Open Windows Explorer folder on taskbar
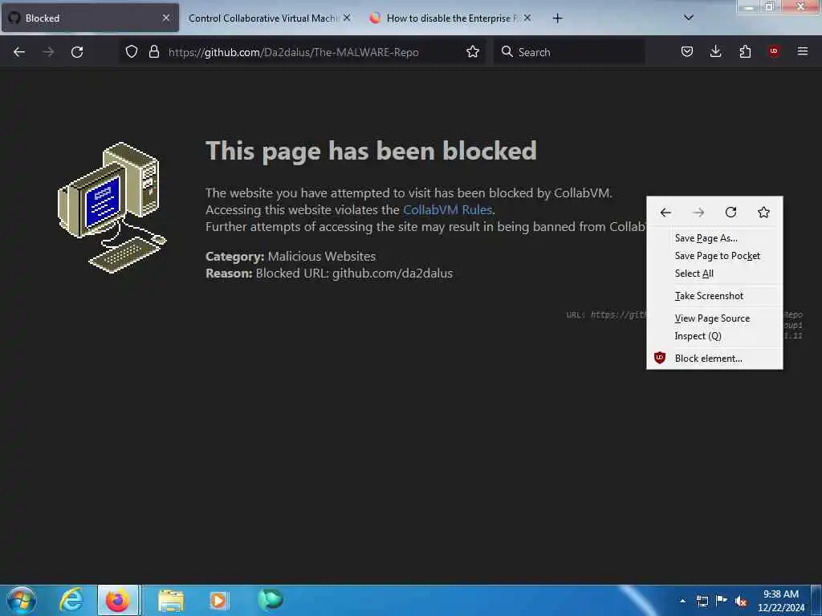 (x=171, y=600)
